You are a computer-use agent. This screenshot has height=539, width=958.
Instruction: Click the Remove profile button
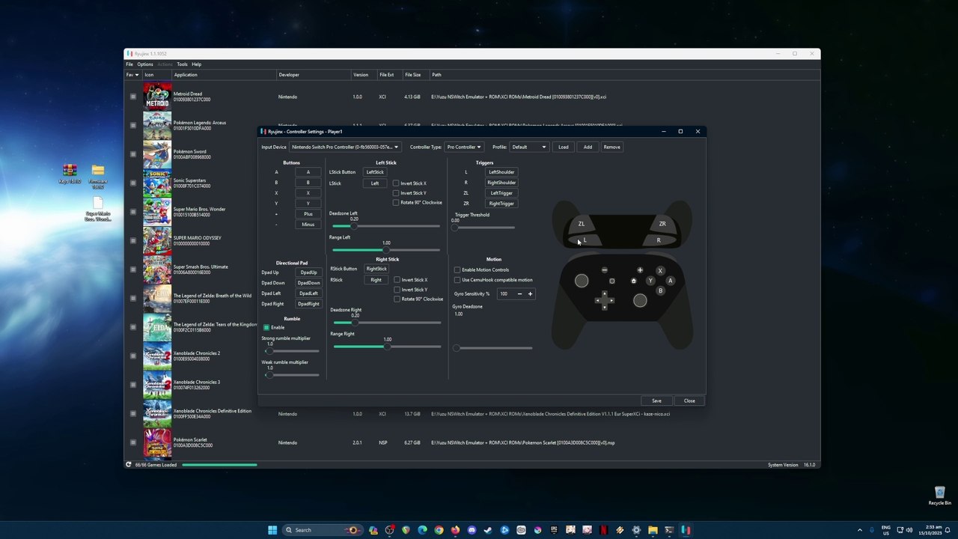point(612,147)
